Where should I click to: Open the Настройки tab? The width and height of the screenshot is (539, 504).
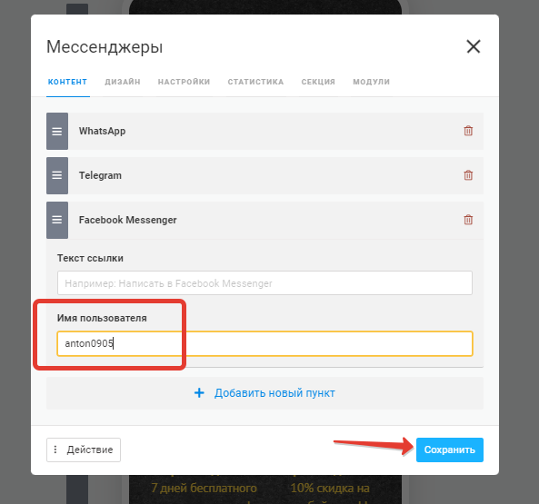coord(184,82)
